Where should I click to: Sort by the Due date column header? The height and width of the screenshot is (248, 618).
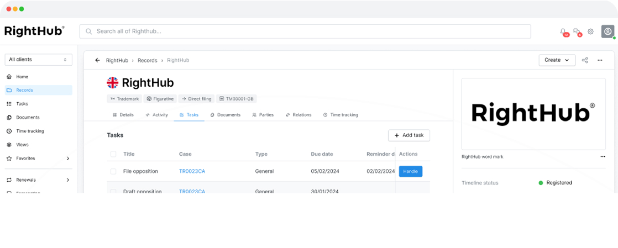point(322,154)
